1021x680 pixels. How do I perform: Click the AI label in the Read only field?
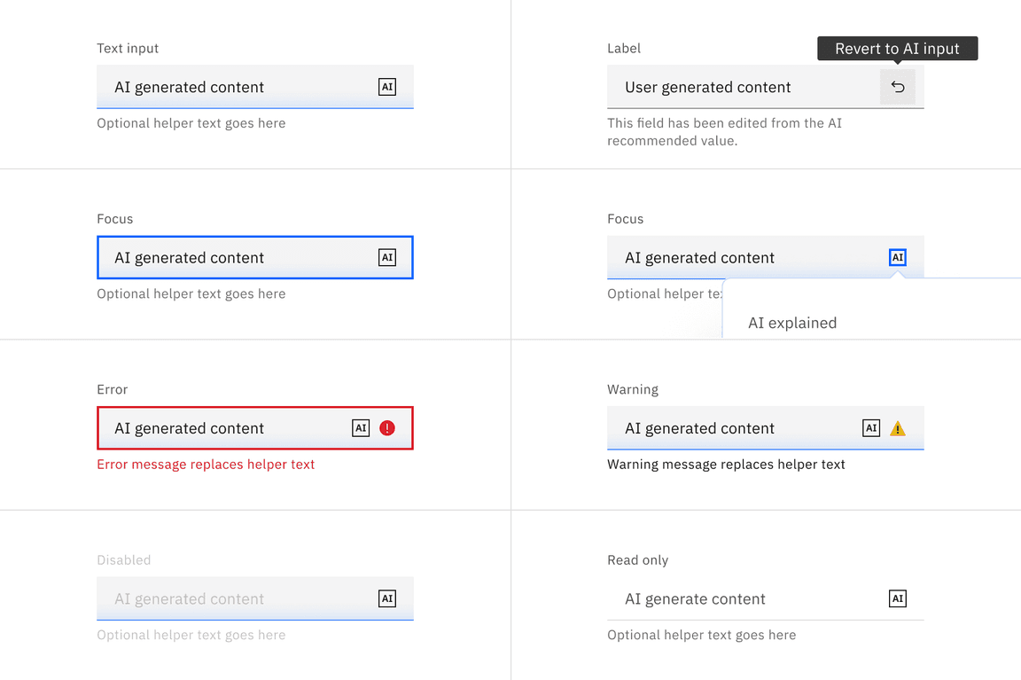pyautogui.click(x=898, y=599)
